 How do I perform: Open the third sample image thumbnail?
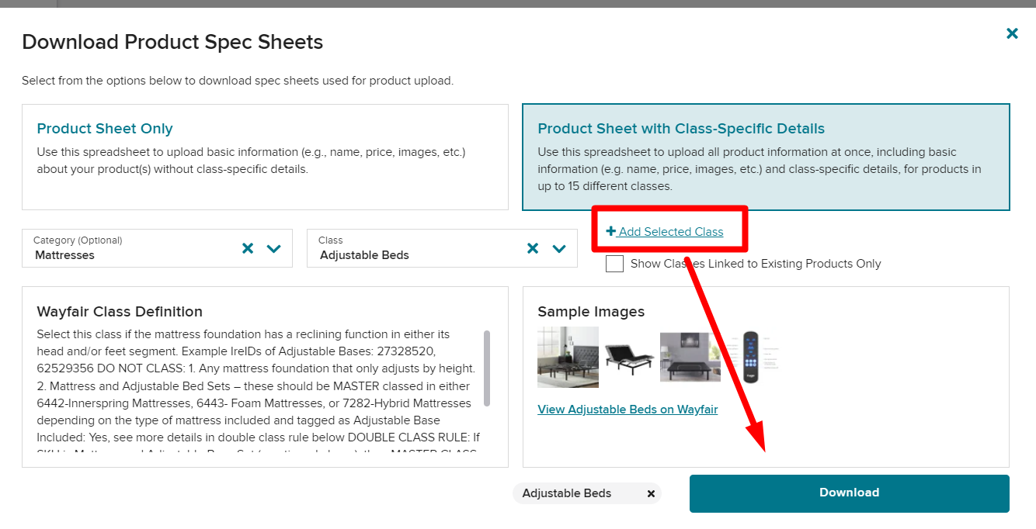tap(690, 357)
